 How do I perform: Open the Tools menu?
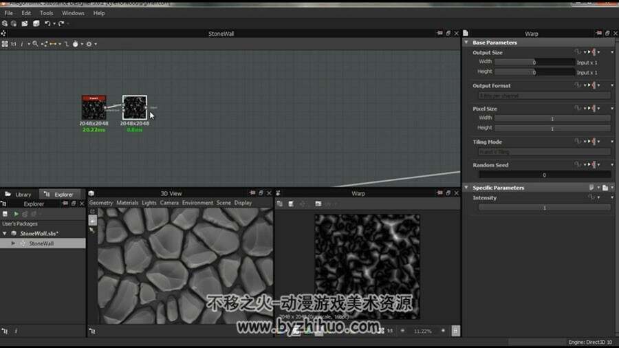[46, 13]
